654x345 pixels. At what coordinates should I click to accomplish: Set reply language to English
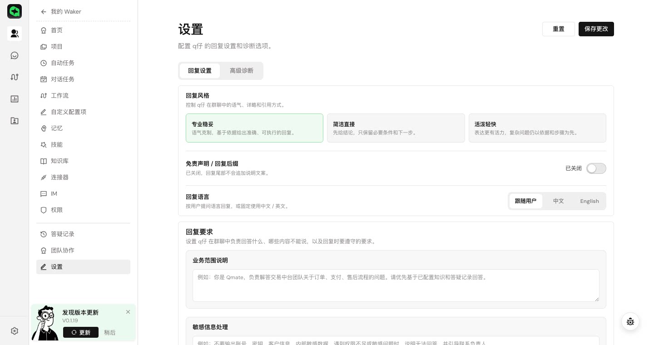[590, 201]
